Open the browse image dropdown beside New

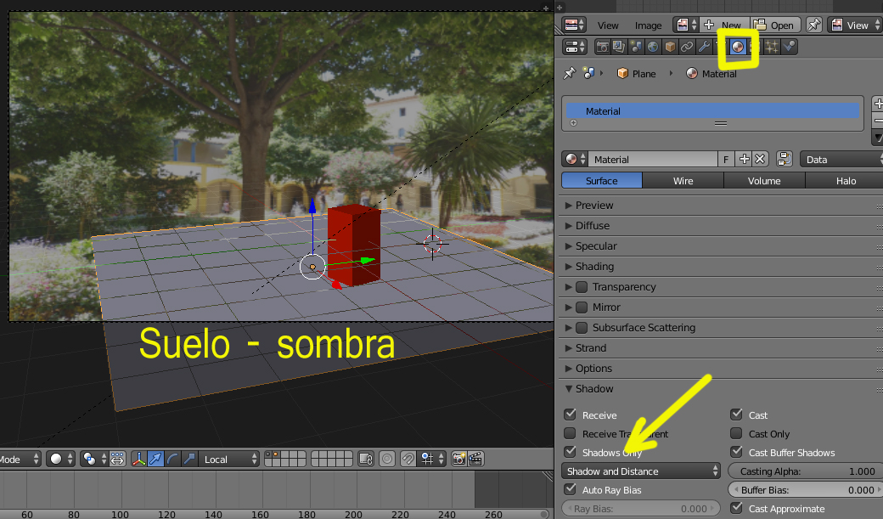(687, 25)
